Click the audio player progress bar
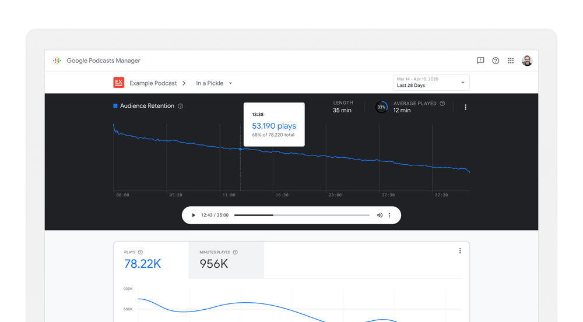 tap(301, 215)
